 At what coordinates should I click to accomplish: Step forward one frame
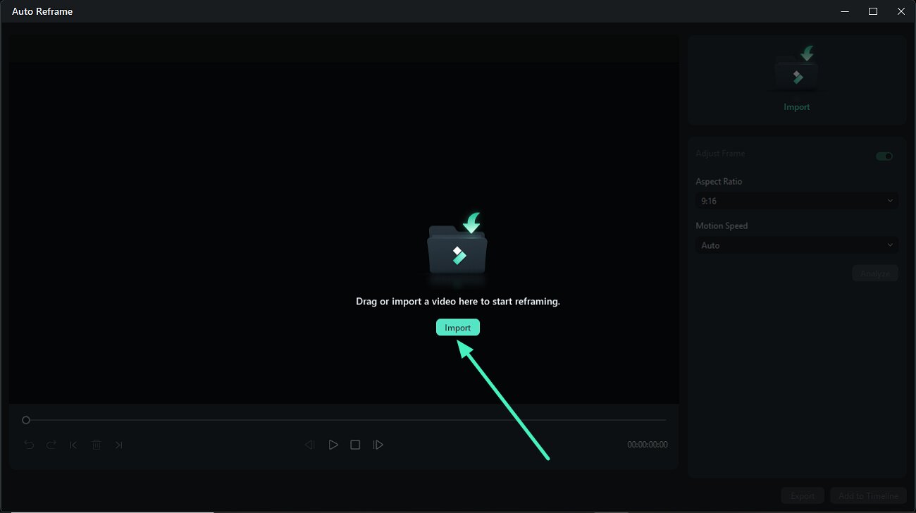pos(378,445)
